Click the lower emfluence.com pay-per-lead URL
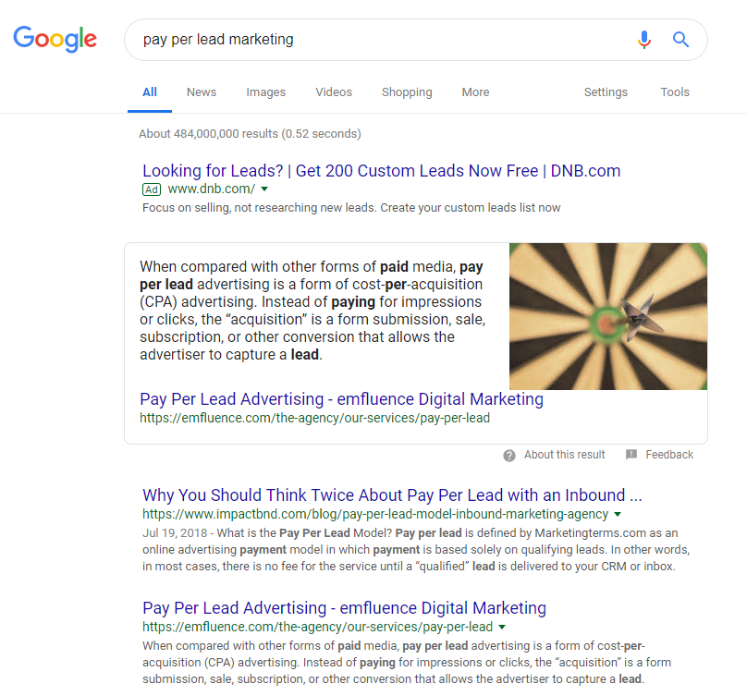The width and height of the screenshot is (747, 696). [x=317, y=627]
